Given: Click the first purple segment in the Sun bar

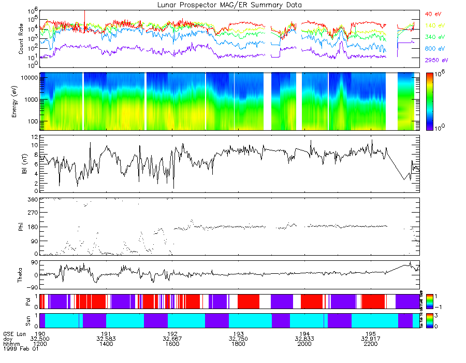Looking at the screenshot, I should [x=42, y=320].
